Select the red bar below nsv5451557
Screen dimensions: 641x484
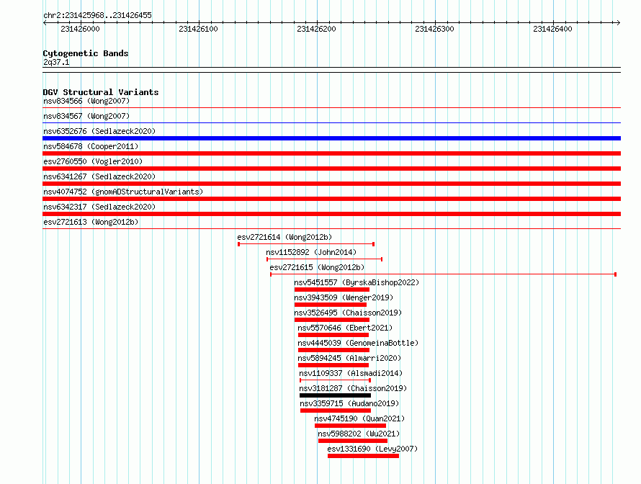pos(332,290)
